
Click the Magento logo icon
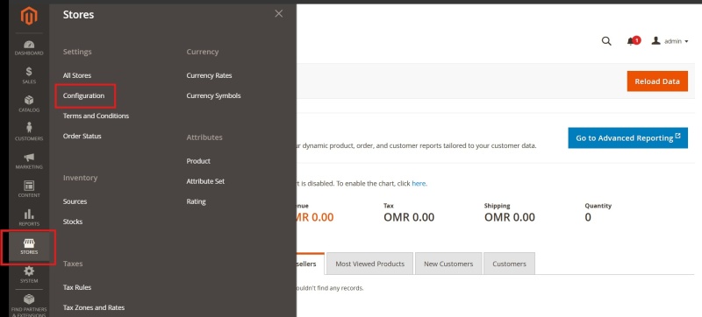tap(29, 17)
